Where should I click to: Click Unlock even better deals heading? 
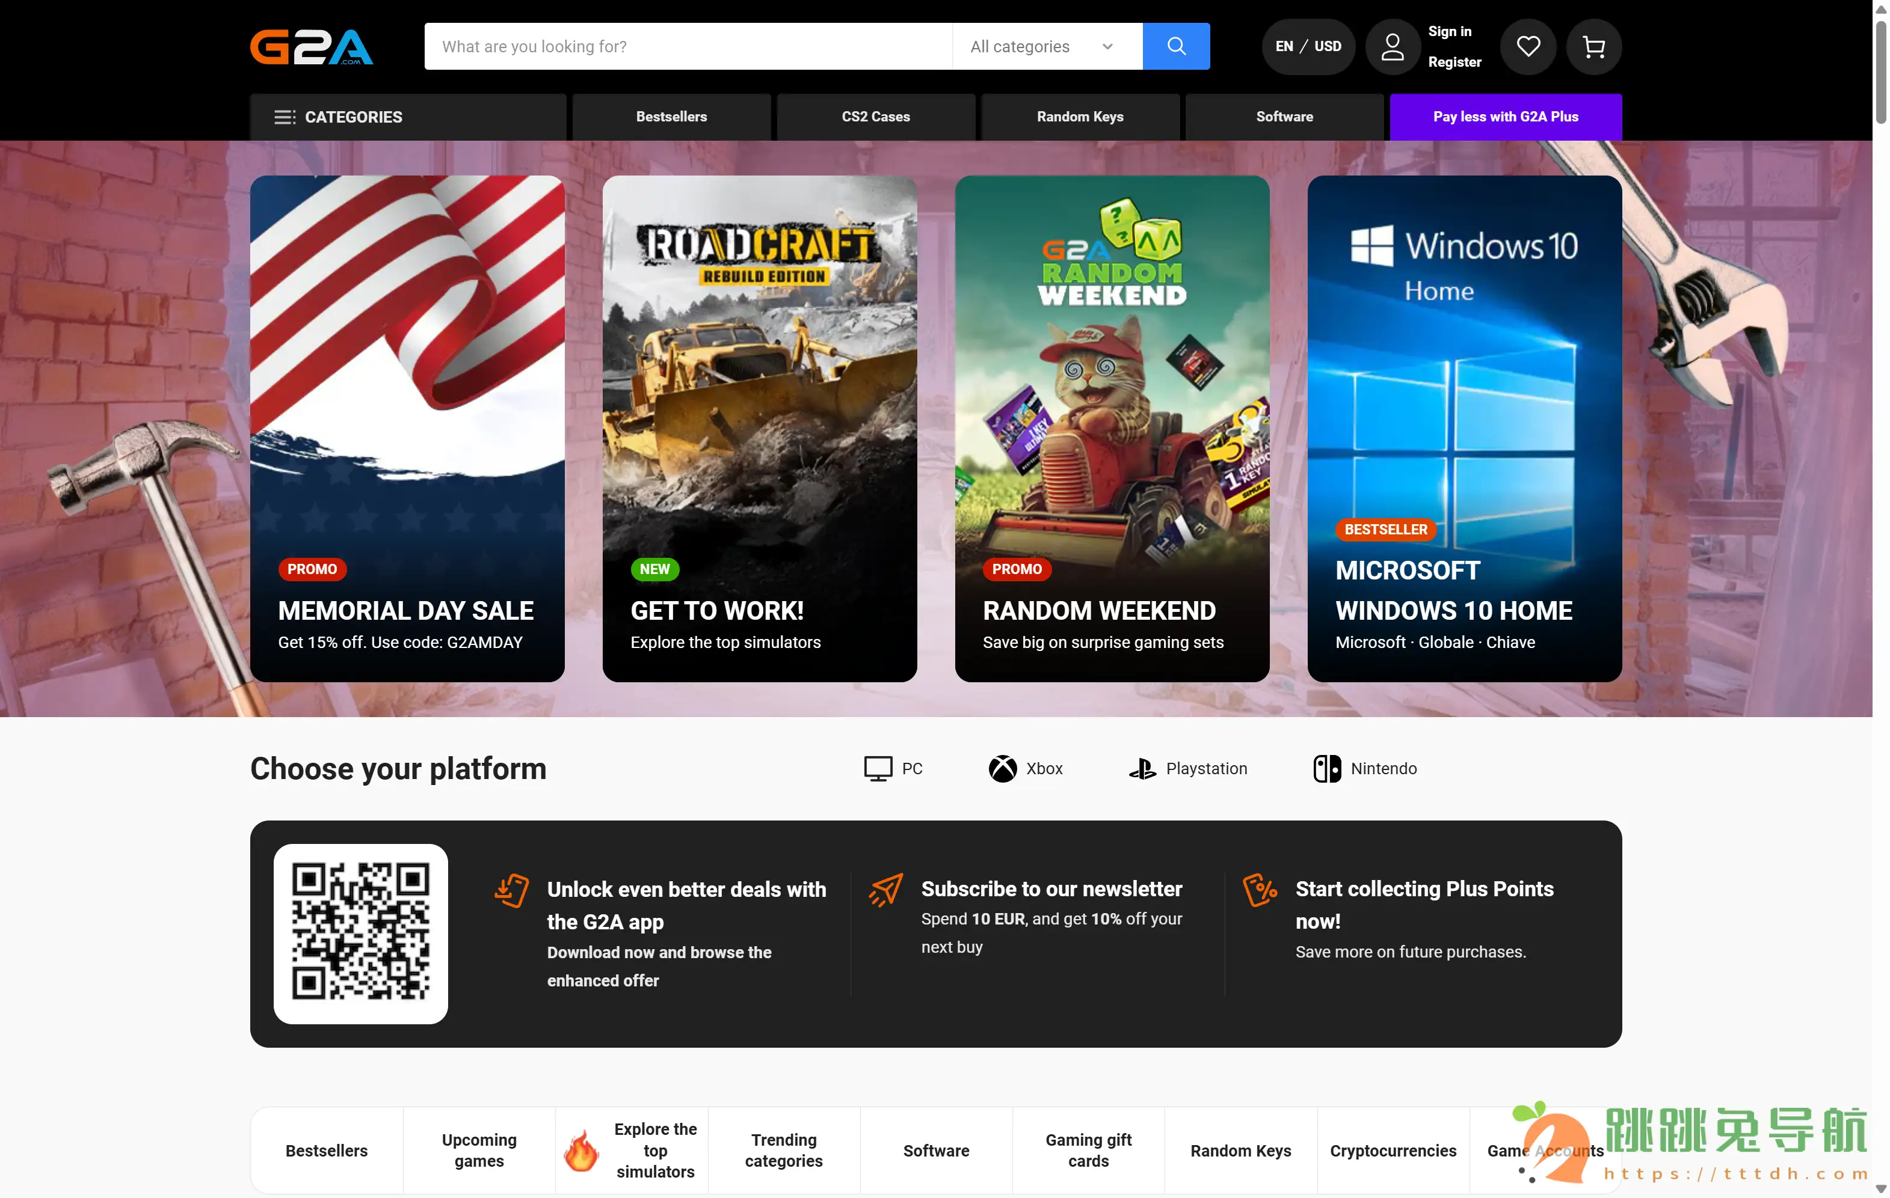point(687,905)
